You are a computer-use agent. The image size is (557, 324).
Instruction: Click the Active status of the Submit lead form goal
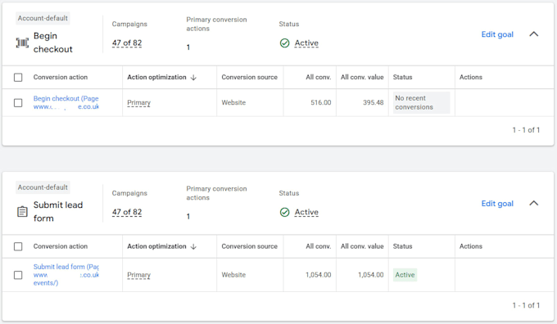[x=306, y=212]
